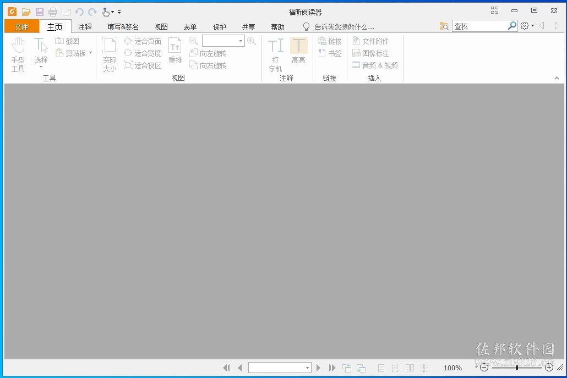Viewport: 567px width, 378px height.
Task: Click the 告诉我您想做什么 tell-me box
Action: click(339, 27)
